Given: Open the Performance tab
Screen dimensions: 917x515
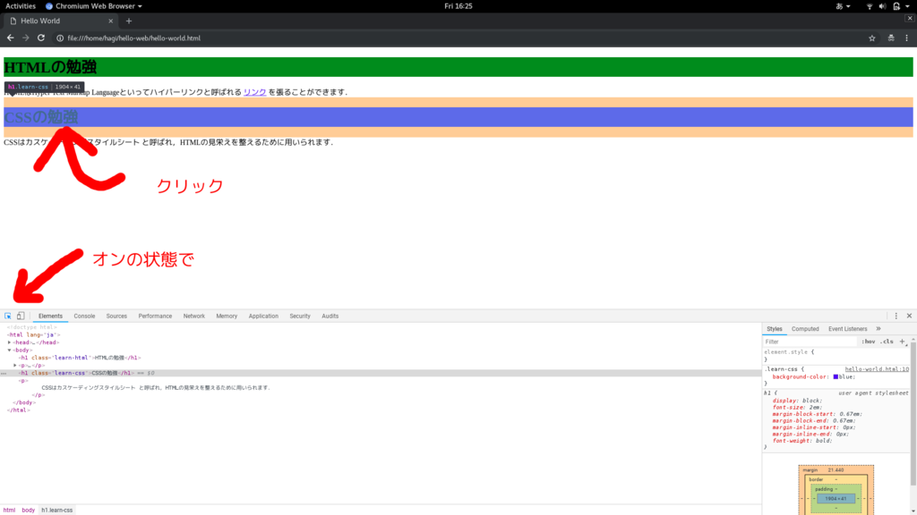Looking at the screenshot, I should (155, 316).
